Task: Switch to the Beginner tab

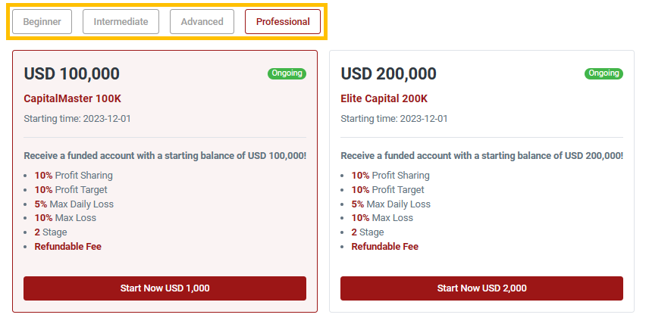Action: point(42,22)
